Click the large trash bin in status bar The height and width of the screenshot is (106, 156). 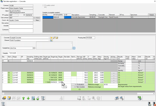(x=3, y=104)
